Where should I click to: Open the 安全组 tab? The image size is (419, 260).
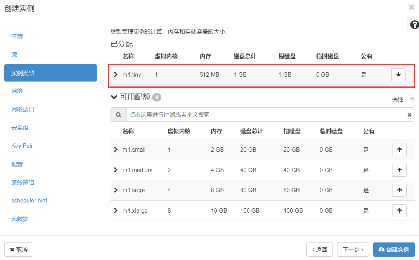click(20, 127)
